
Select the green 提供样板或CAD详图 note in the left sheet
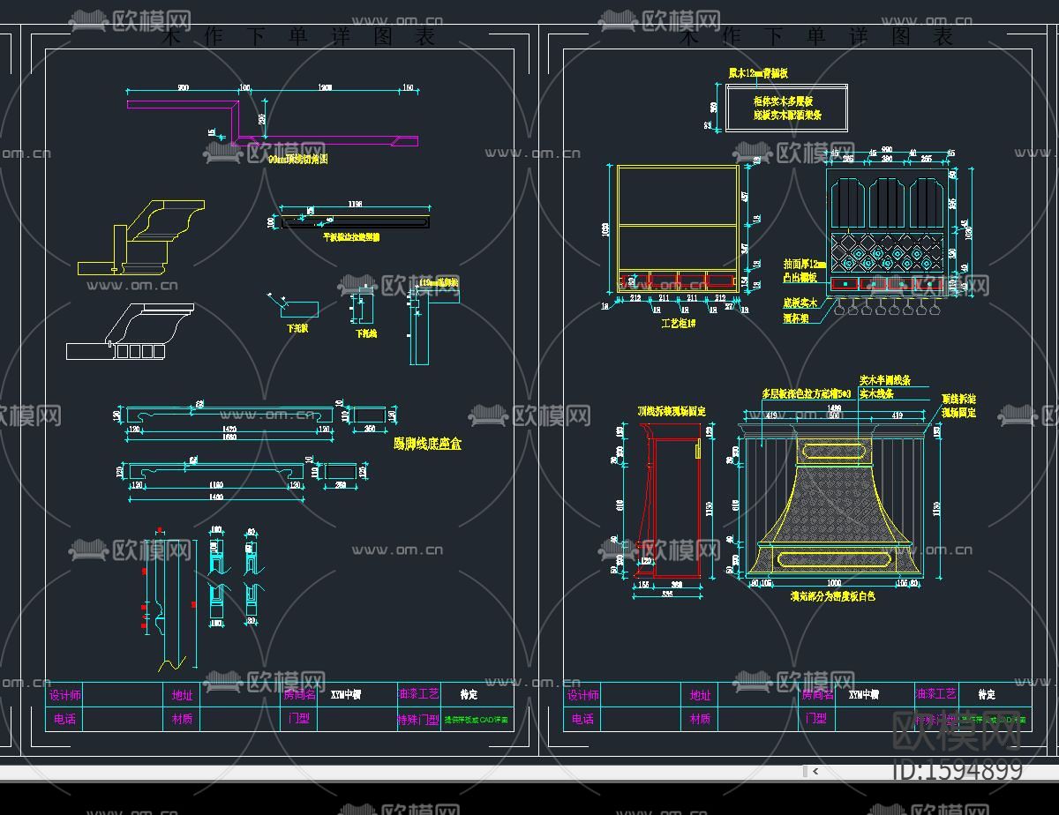pyautogui.click(x=476, y=720)
